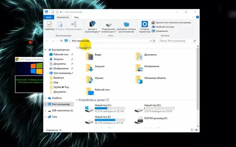236x147 pixels.
Task: Open the Загрузки folder in main pane
Action: (x=95, y=68)
